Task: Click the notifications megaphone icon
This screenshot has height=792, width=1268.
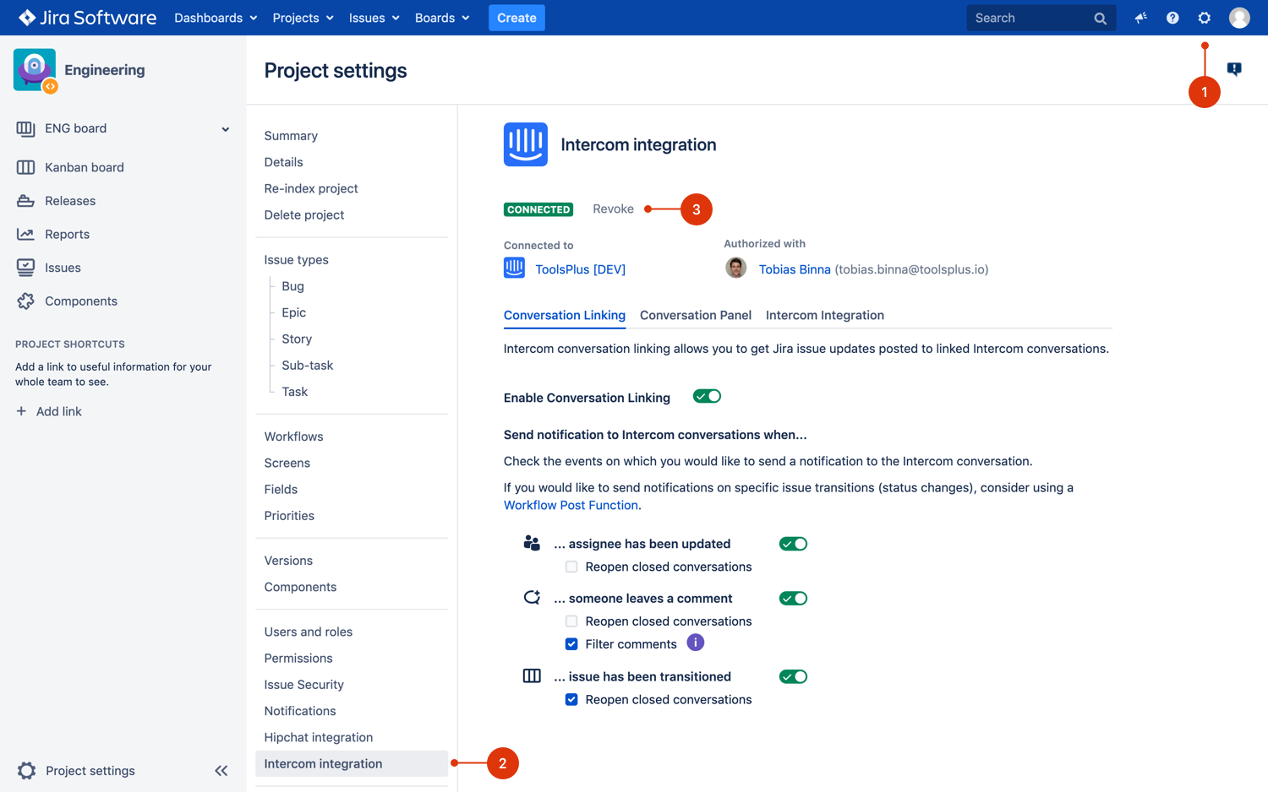Action: pos(1140,18)
